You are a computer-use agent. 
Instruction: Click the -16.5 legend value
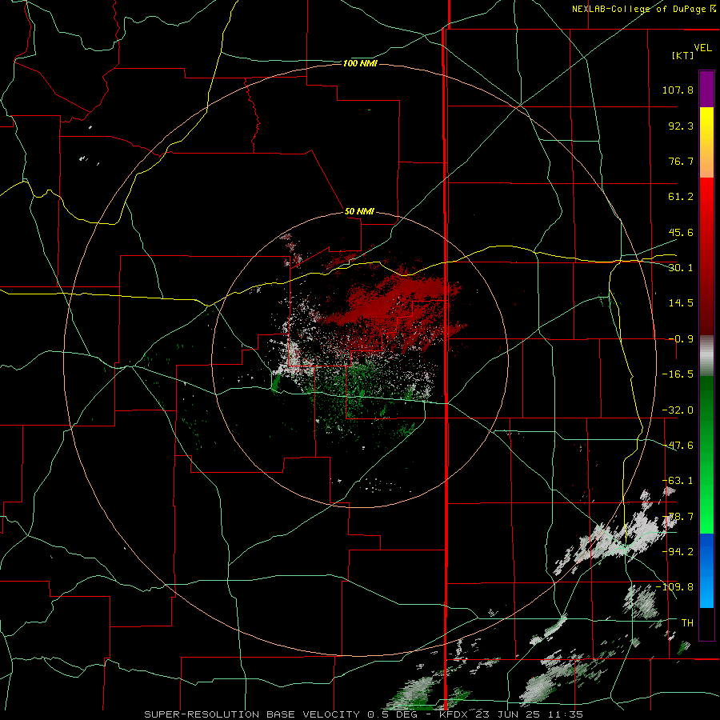[678, 374]
